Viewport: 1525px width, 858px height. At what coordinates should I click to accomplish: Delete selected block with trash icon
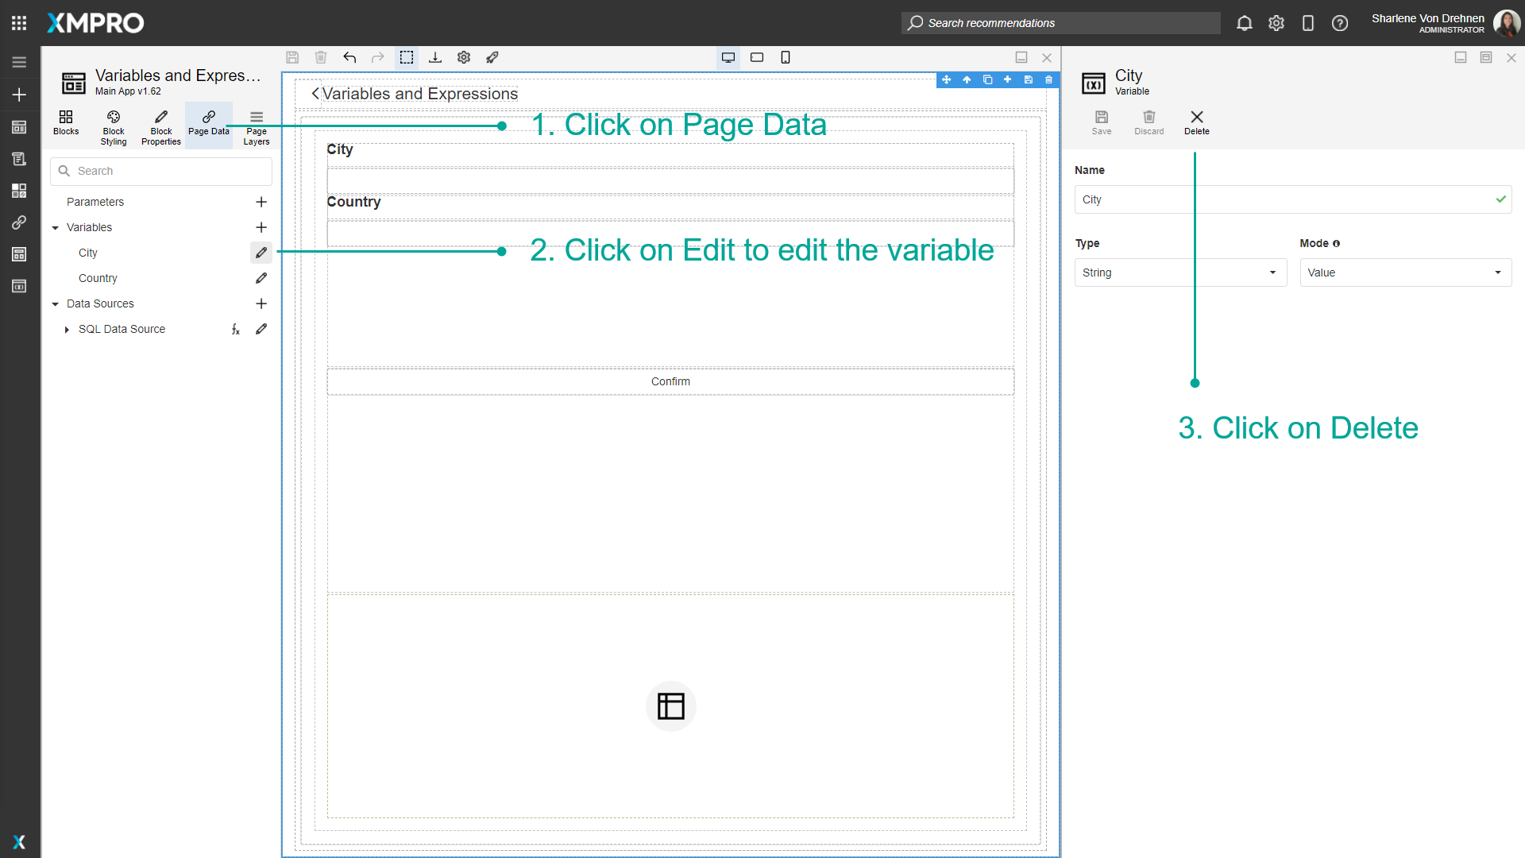1048,79
